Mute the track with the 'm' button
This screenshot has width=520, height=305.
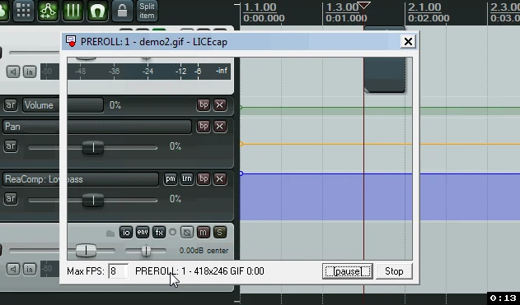204,232
